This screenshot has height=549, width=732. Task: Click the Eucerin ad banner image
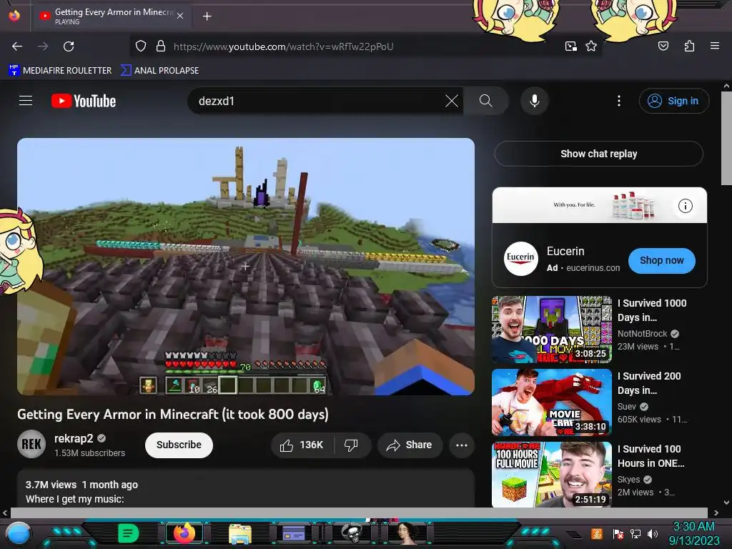tap(600, 205)
